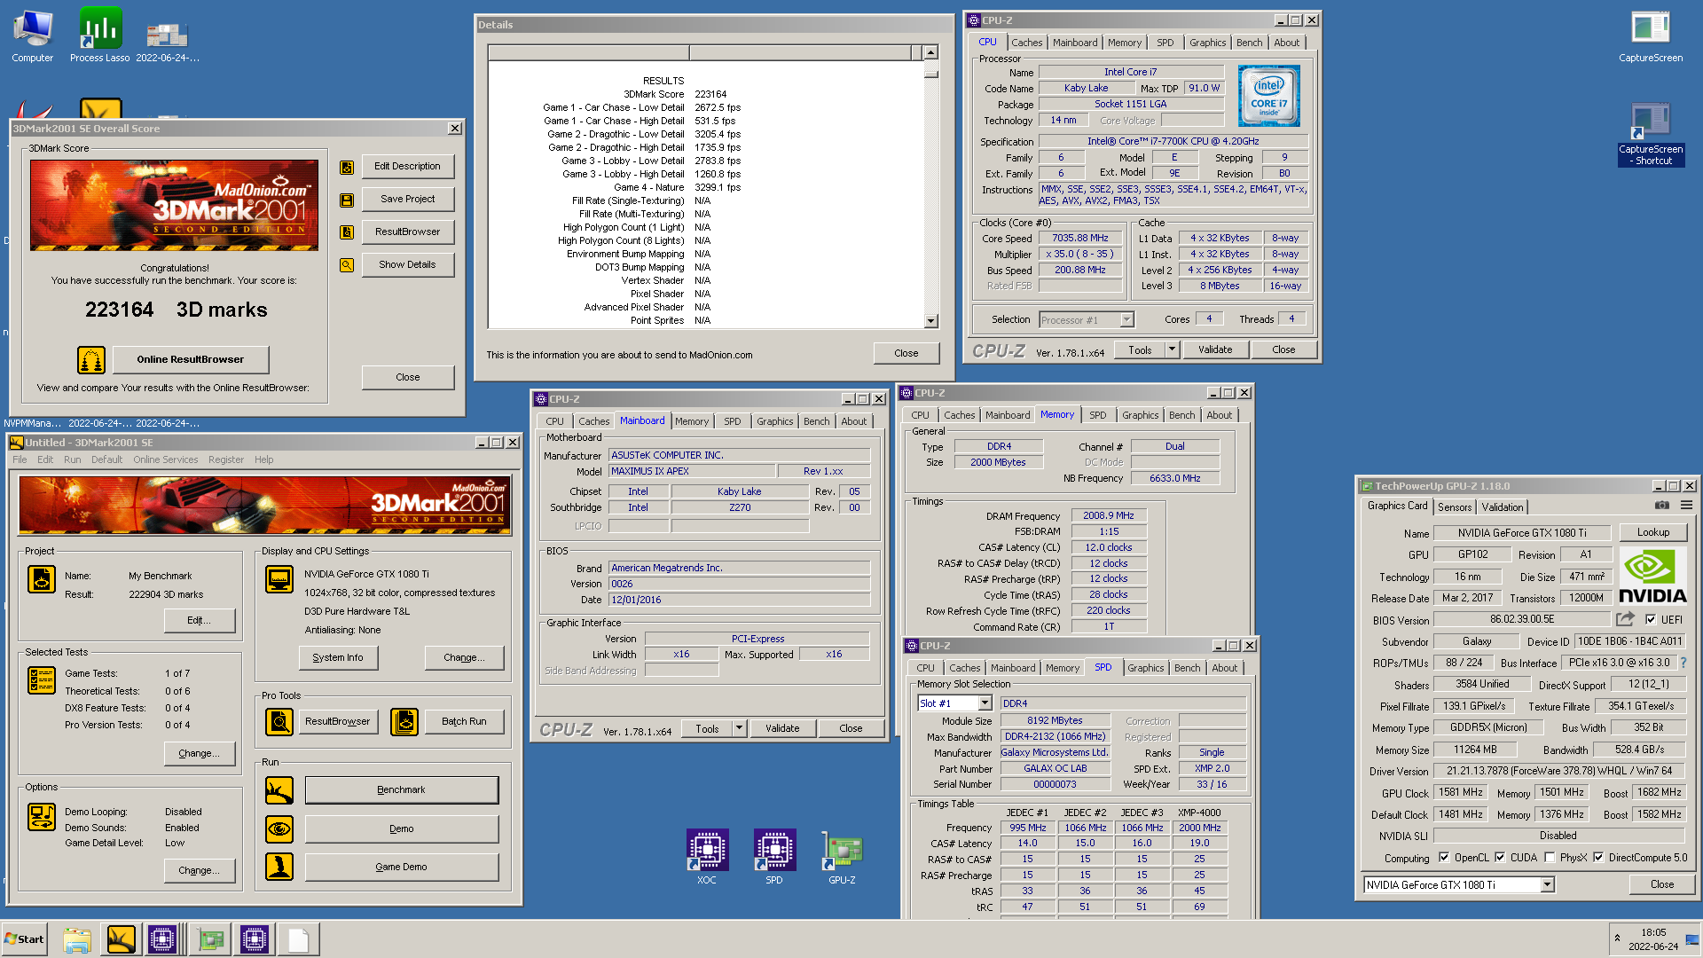Select the Graphics tab in the SPD CPU-Z window
The width and height of the screenshot is (1703, 958).
(x=1146, y=668)
